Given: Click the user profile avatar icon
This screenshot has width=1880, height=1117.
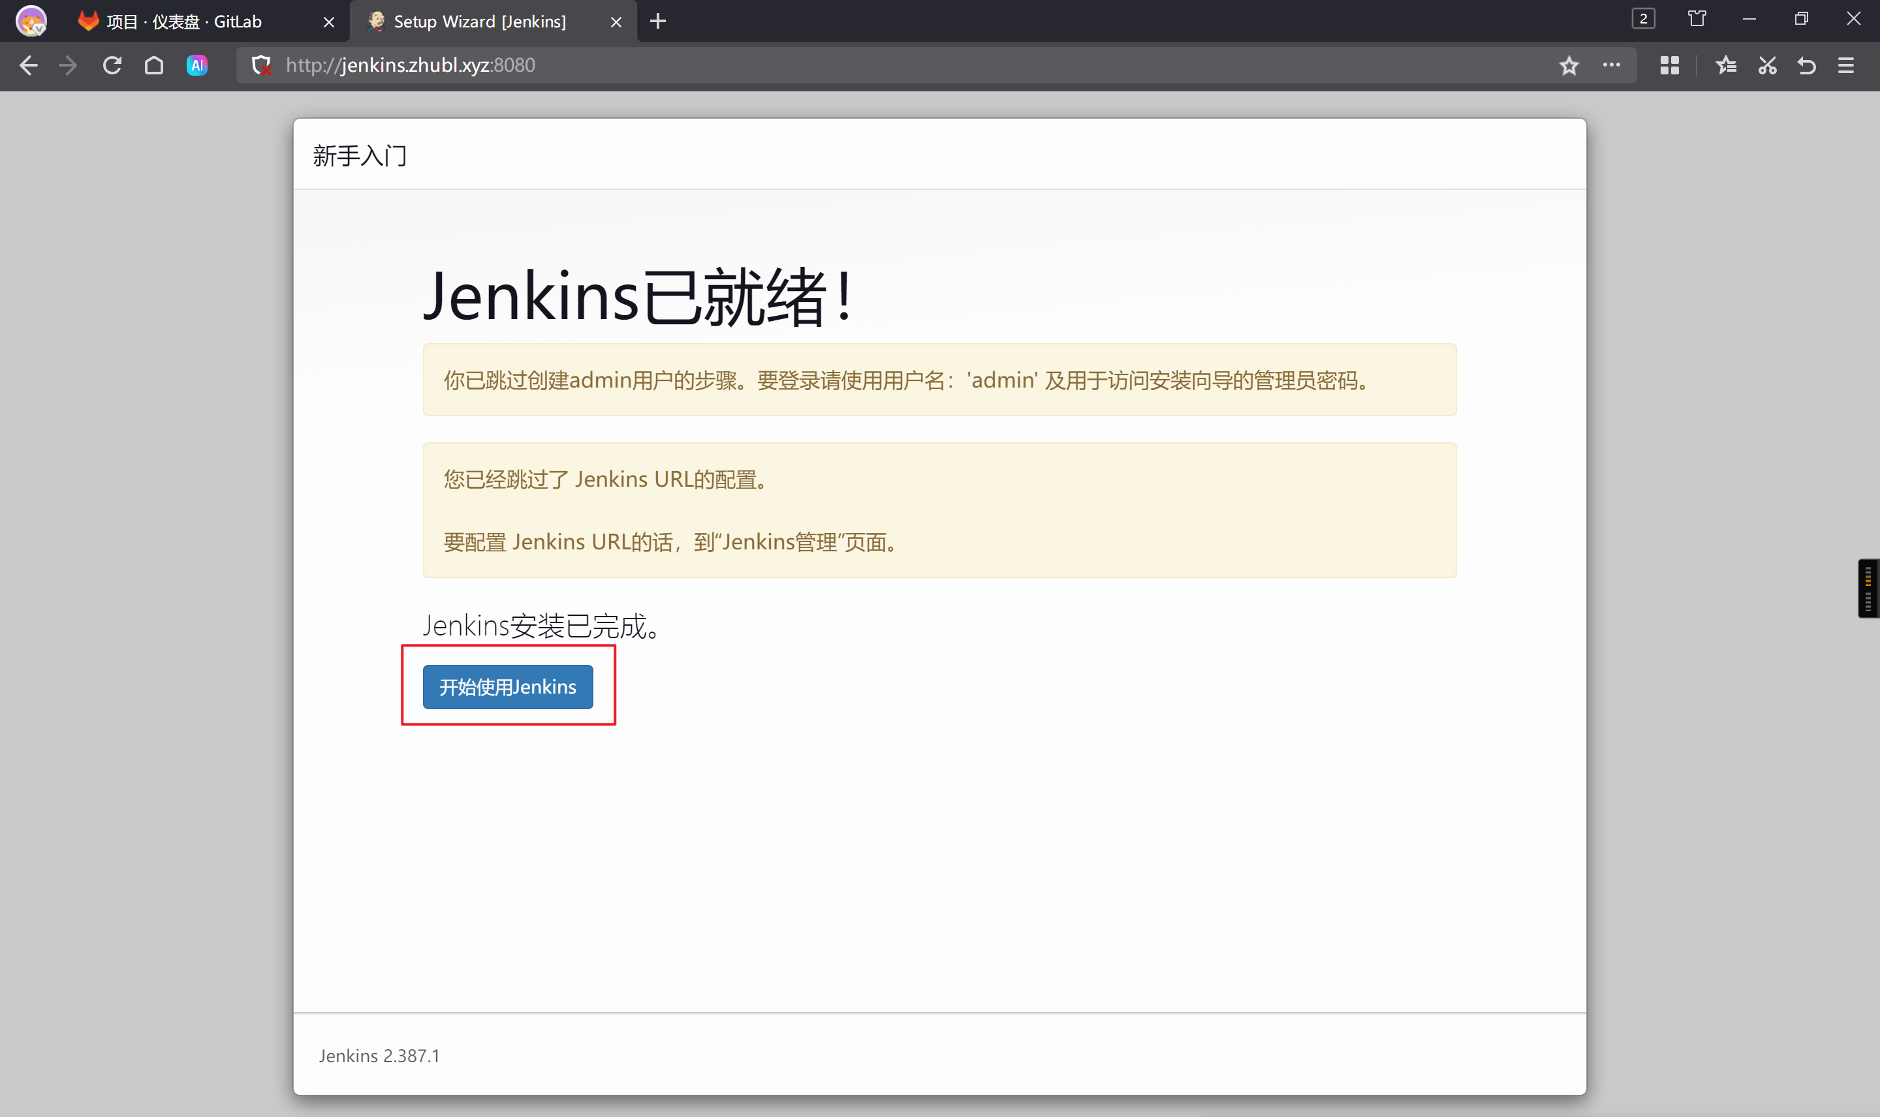Looking at the screenshot, I should tap(31, 21).
